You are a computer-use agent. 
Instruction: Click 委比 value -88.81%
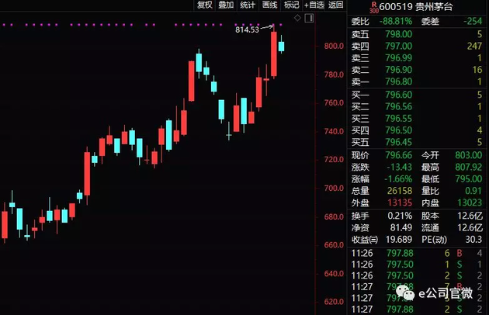tap(396, 21)
